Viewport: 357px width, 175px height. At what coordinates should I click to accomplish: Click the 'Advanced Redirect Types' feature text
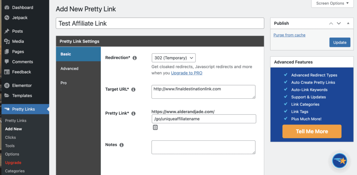click(314, 75)
